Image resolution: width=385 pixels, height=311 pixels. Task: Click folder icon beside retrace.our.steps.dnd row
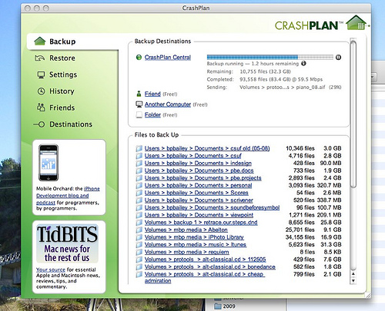point(139,223)
